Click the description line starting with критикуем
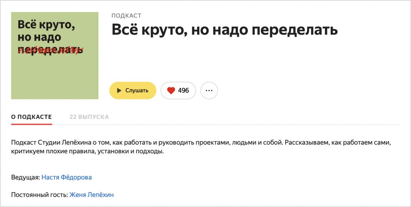Screen dimensions: 411x207 [87, 152]
